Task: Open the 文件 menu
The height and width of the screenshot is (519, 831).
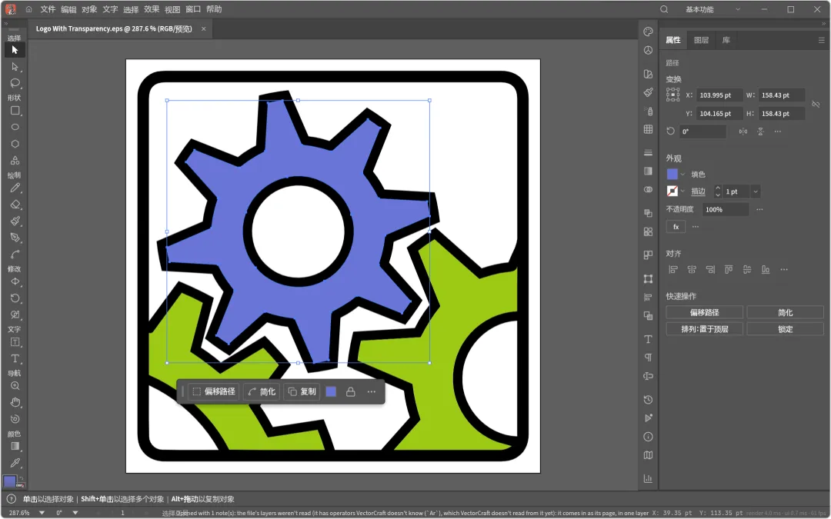Action: [48, 9]
